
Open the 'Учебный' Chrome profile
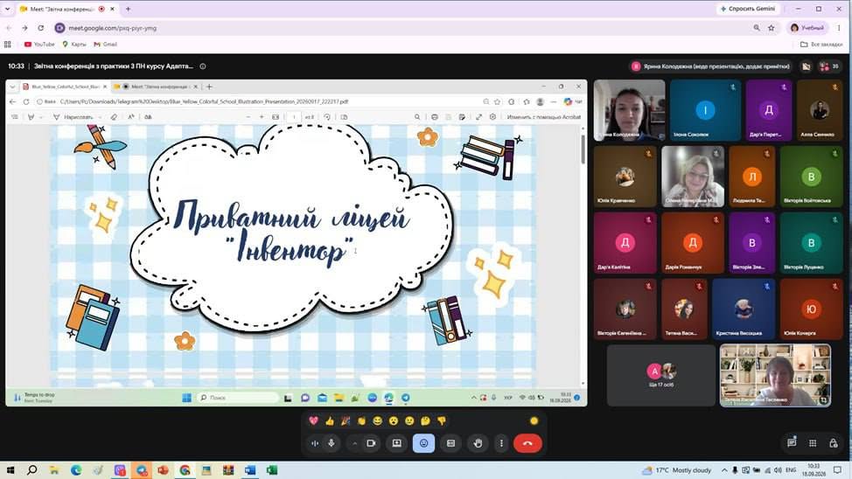click(807, 28)
